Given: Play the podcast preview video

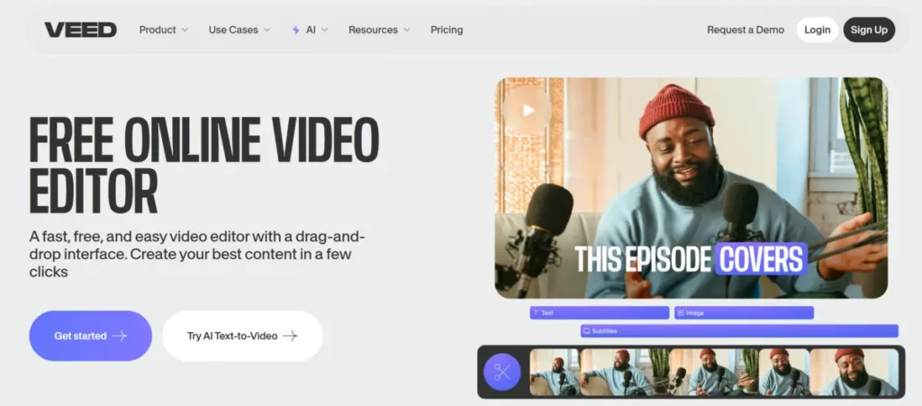Looking at the screenshot, I should 528,110.
